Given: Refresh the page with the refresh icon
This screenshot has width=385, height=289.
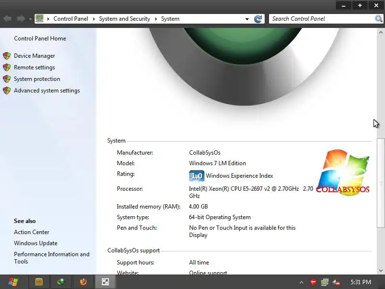Looking at the screenshot, I should pos(258,19).
